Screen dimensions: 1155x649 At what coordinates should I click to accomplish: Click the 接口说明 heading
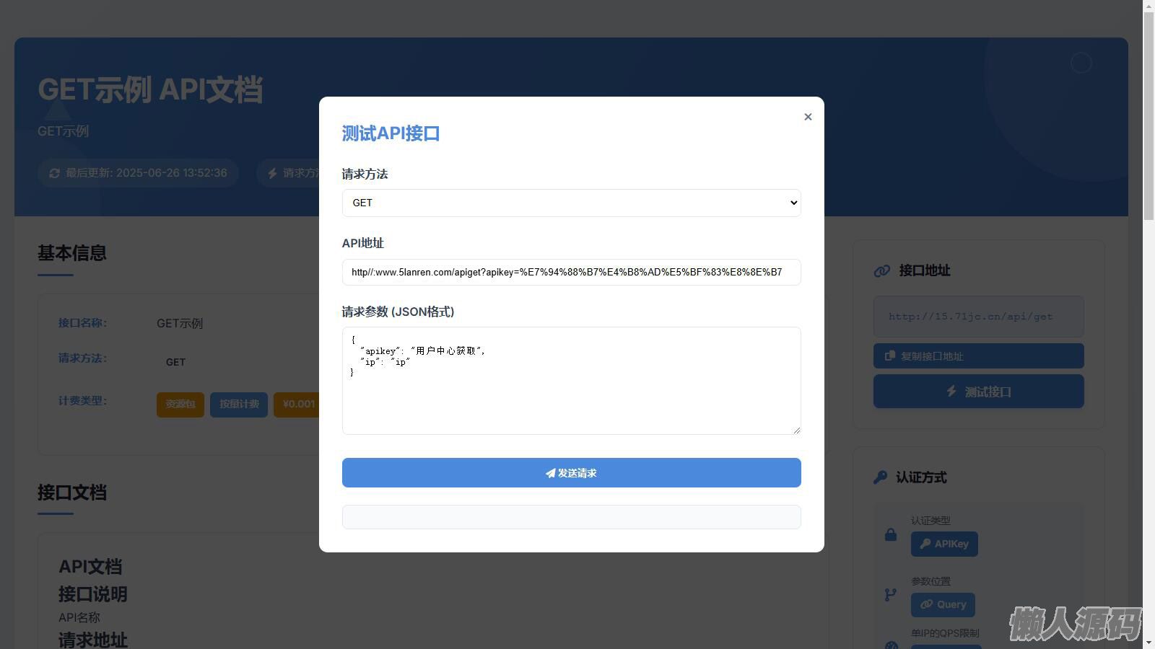click(x=93, y=594)
